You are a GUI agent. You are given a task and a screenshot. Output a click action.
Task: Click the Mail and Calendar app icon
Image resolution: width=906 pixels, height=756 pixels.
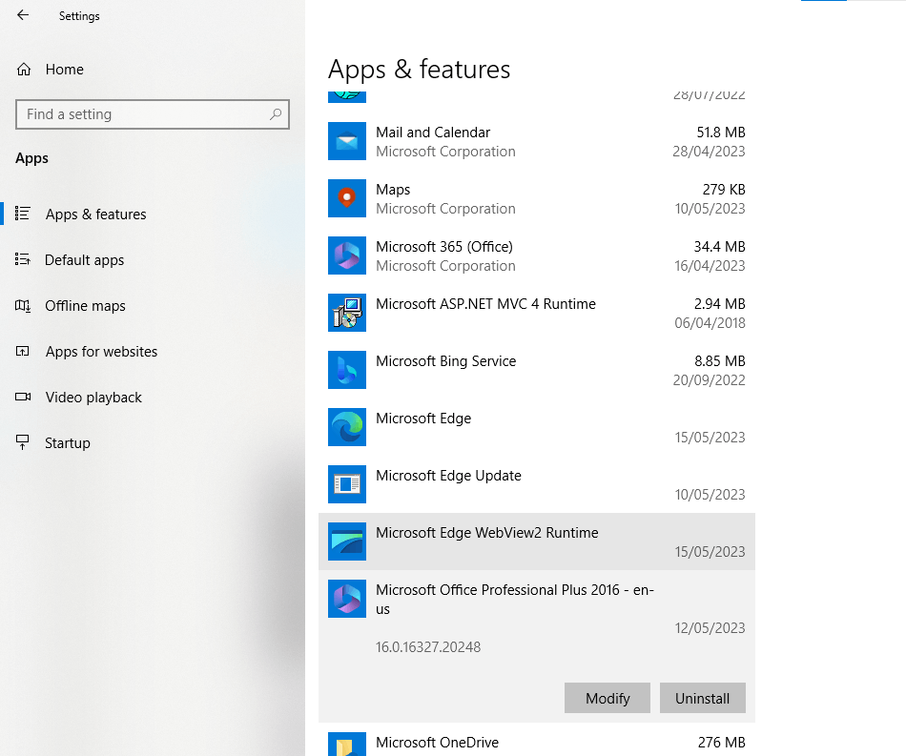(347, 141)
